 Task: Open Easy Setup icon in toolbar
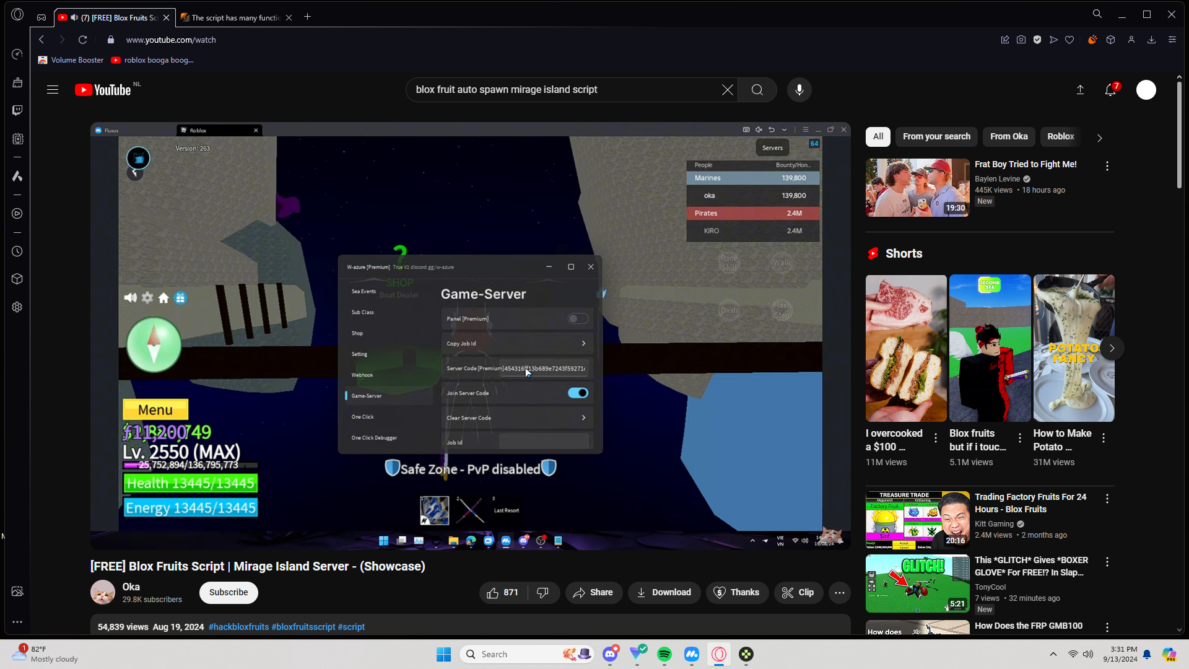click(1172, 40)
